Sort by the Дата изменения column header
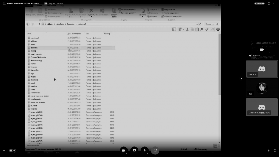279x157 pixels. point(74,33)
